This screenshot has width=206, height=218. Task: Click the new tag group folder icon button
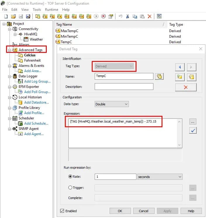(x=180, y=77)
